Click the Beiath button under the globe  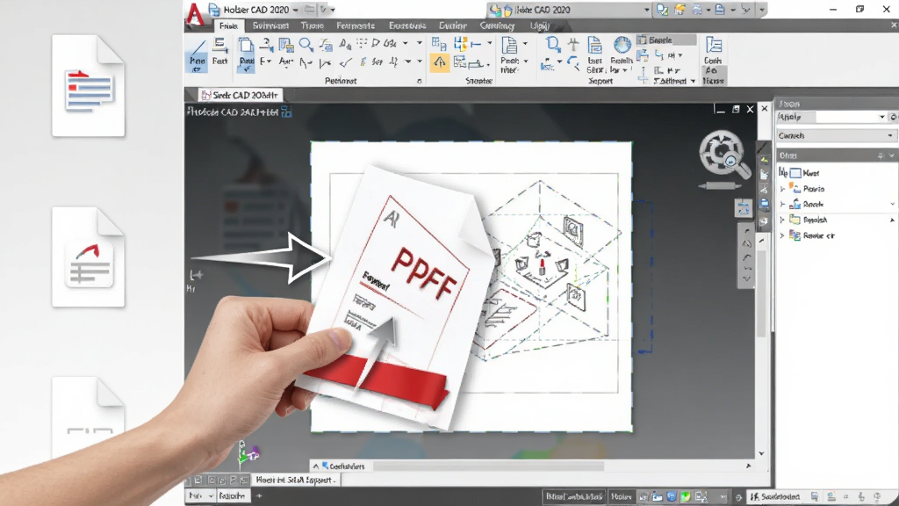point(622,65)
